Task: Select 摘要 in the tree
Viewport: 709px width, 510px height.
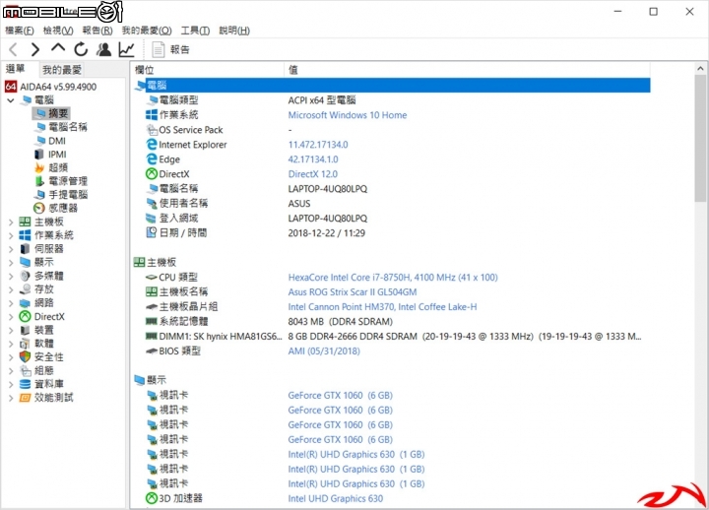Action: click(x=51, y=113)
